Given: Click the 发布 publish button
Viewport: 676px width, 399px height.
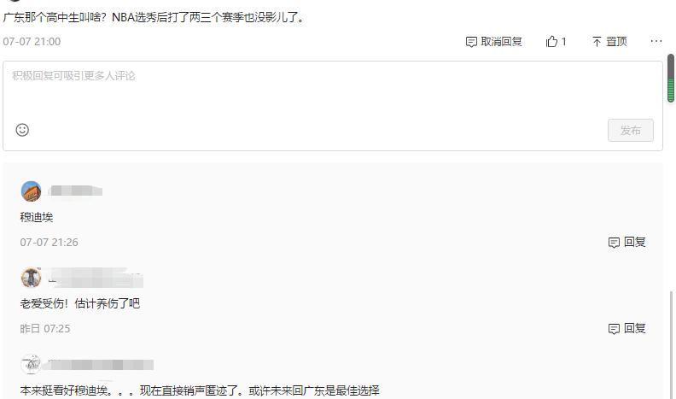Looking at the screenshot, I should [x=630, y=130].
